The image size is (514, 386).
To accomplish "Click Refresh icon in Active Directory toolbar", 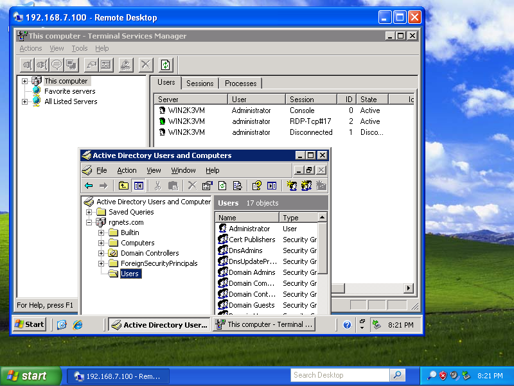I will click(222, 186).
